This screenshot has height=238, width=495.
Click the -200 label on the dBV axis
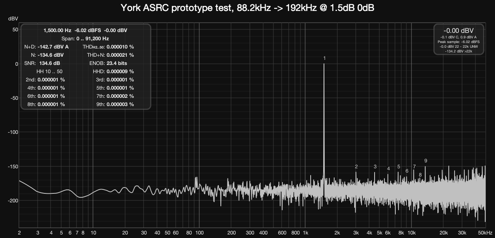pos(13,200)
